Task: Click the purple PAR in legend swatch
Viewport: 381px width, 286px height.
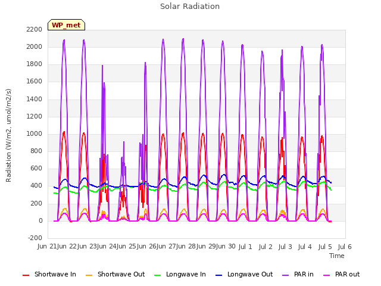Action: coord(286,275)
